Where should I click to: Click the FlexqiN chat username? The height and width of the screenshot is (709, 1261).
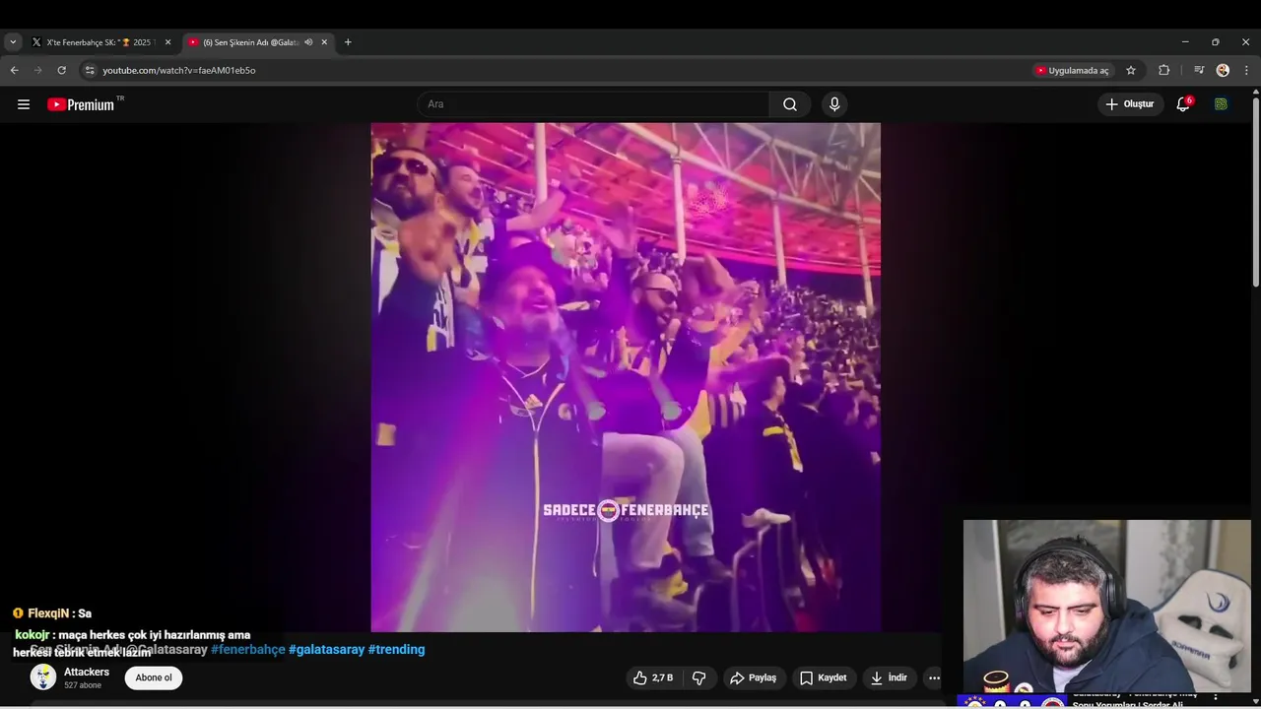pos(48,613)
